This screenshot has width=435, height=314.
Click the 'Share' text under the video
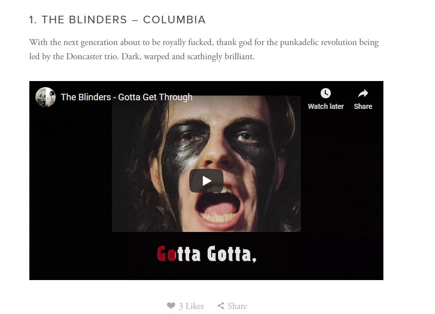pyautogui.click(x=237, y=306)
